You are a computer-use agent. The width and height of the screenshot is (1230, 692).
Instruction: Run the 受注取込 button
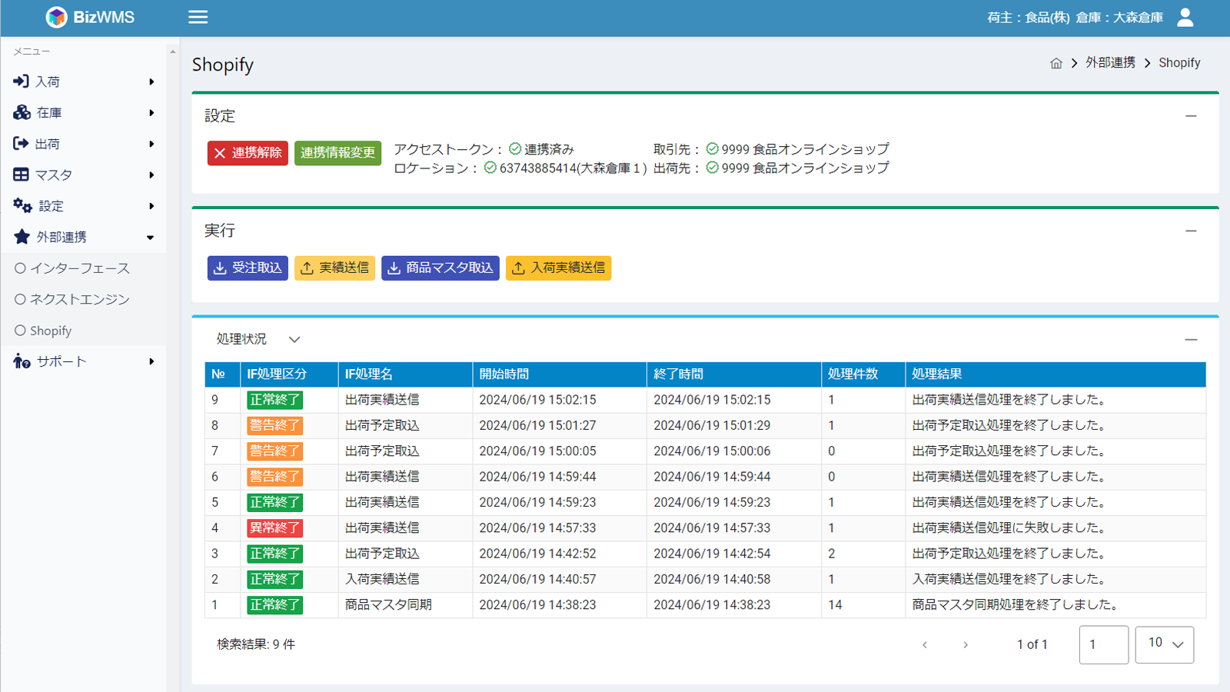[248, 268]
